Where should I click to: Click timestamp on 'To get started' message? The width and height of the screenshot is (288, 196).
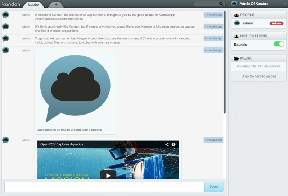point(213,38)
